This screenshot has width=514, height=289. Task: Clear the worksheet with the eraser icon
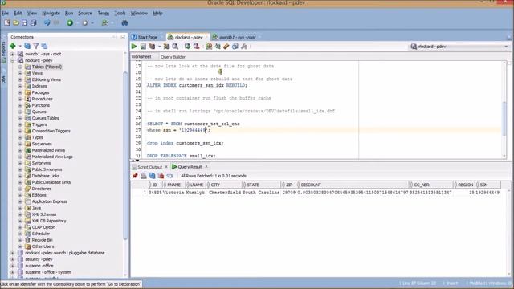click(x=226, y=47)
